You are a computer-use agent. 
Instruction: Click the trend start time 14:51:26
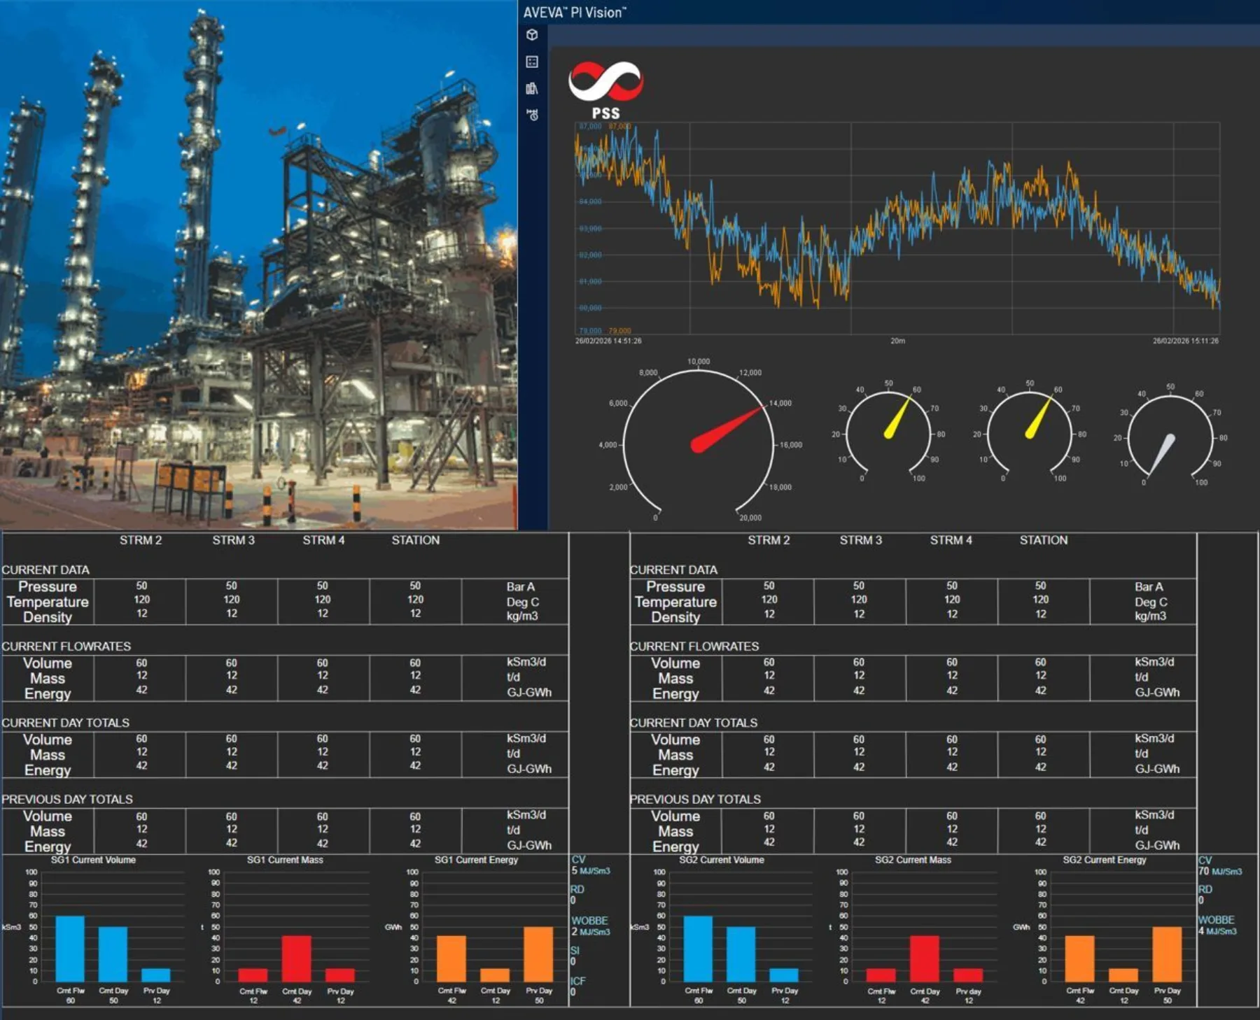point(608,341)
